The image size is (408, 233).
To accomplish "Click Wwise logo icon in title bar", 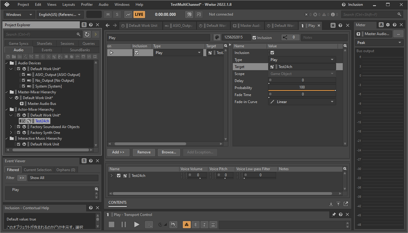I will [x=7, y=4].
